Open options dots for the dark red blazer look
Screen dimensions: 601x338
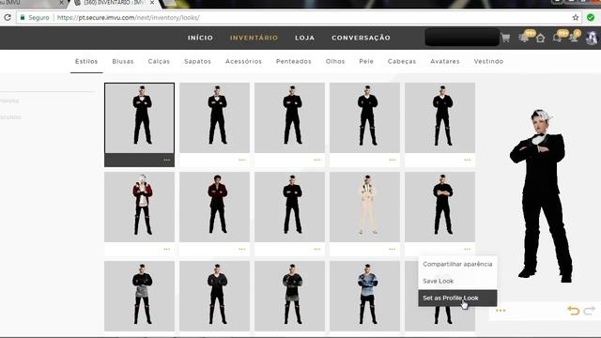242,249
